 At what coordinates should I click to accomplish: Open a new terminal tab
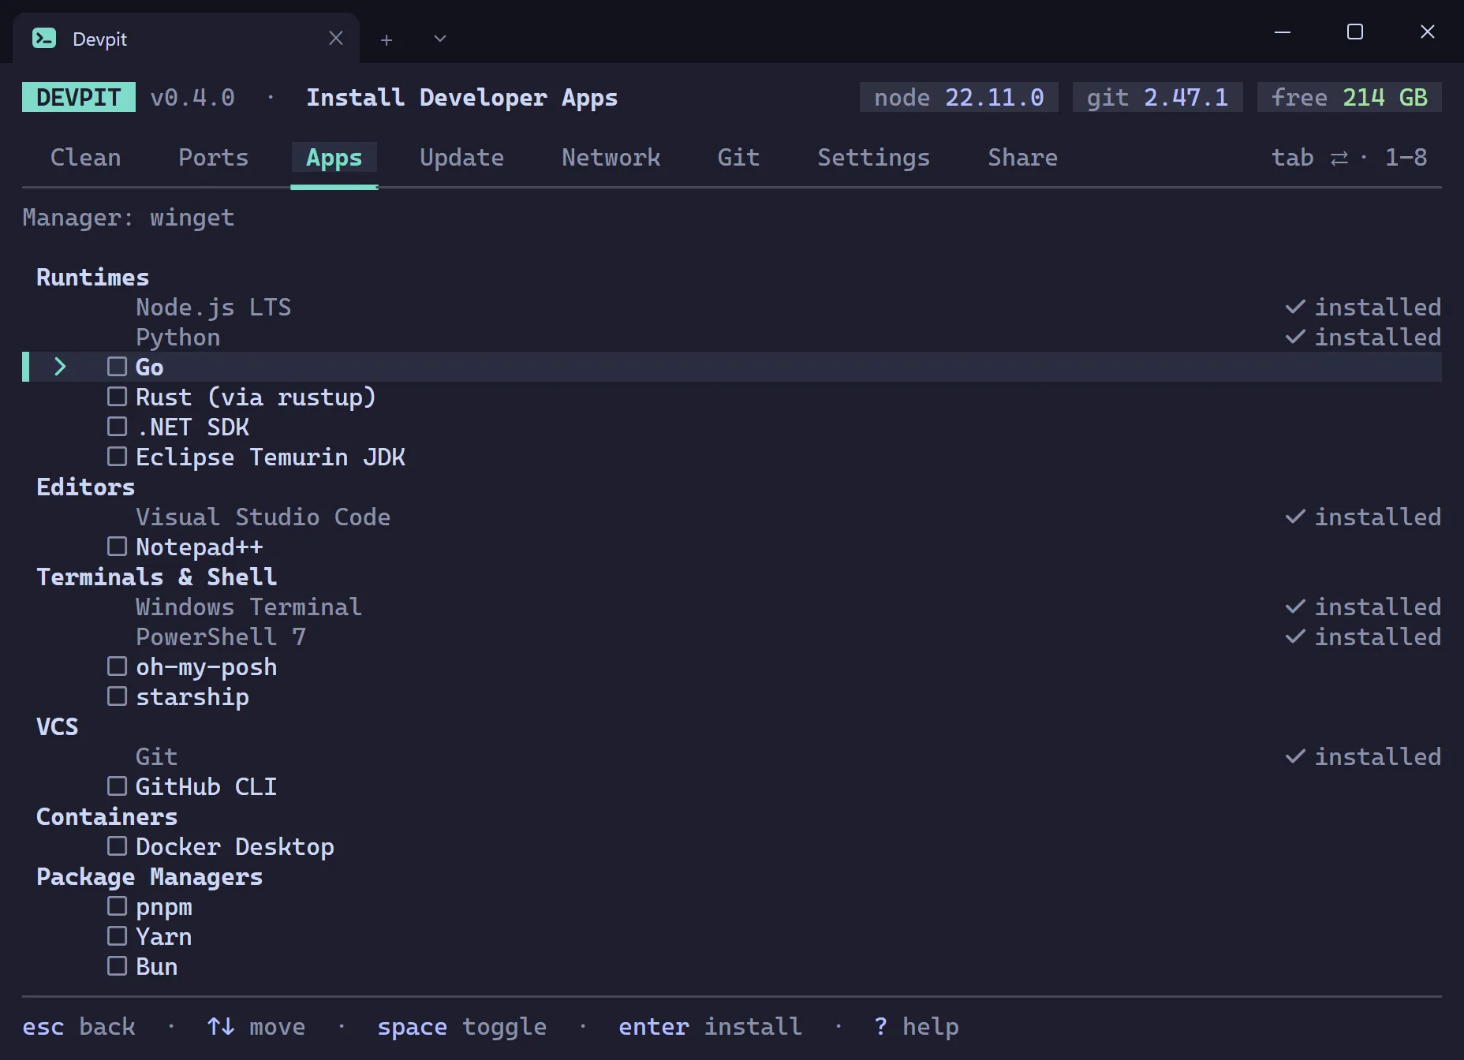(387, 39)
